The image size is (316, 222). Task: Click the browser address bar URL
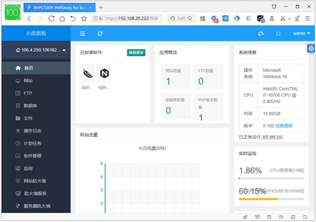tap(132, 18)
